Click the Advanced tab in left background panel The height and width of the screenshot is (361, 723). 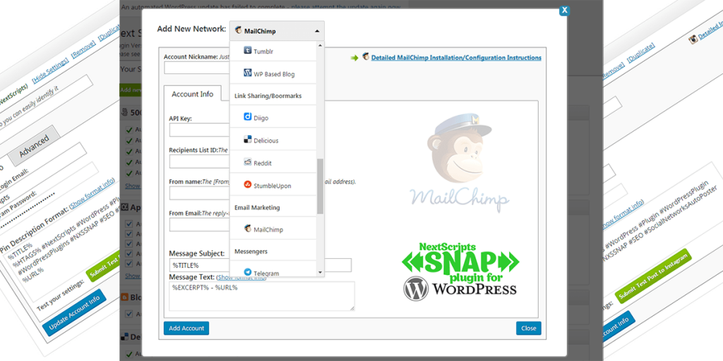(x=34, y=145)
